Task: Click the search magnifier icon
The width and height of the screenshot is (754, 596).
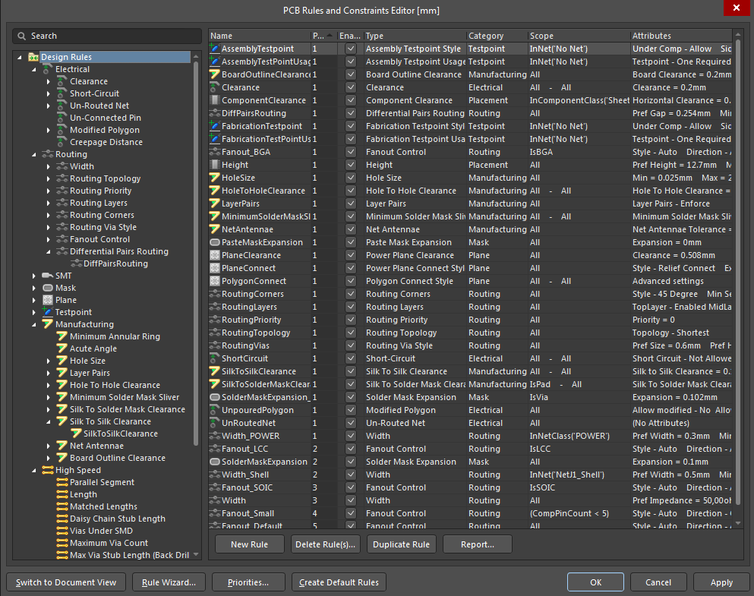Action: (x=22, y=36)
